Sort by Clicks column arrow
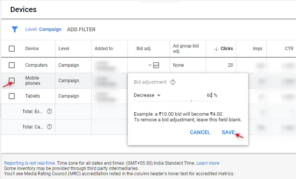The height and width of the screenshot is (179, 296). pos(216,49)
